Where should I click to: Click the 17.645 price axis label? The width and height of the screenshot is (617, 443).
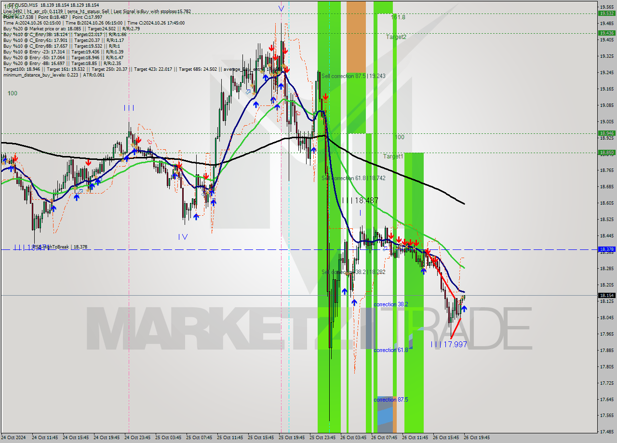tap(606, 399)
